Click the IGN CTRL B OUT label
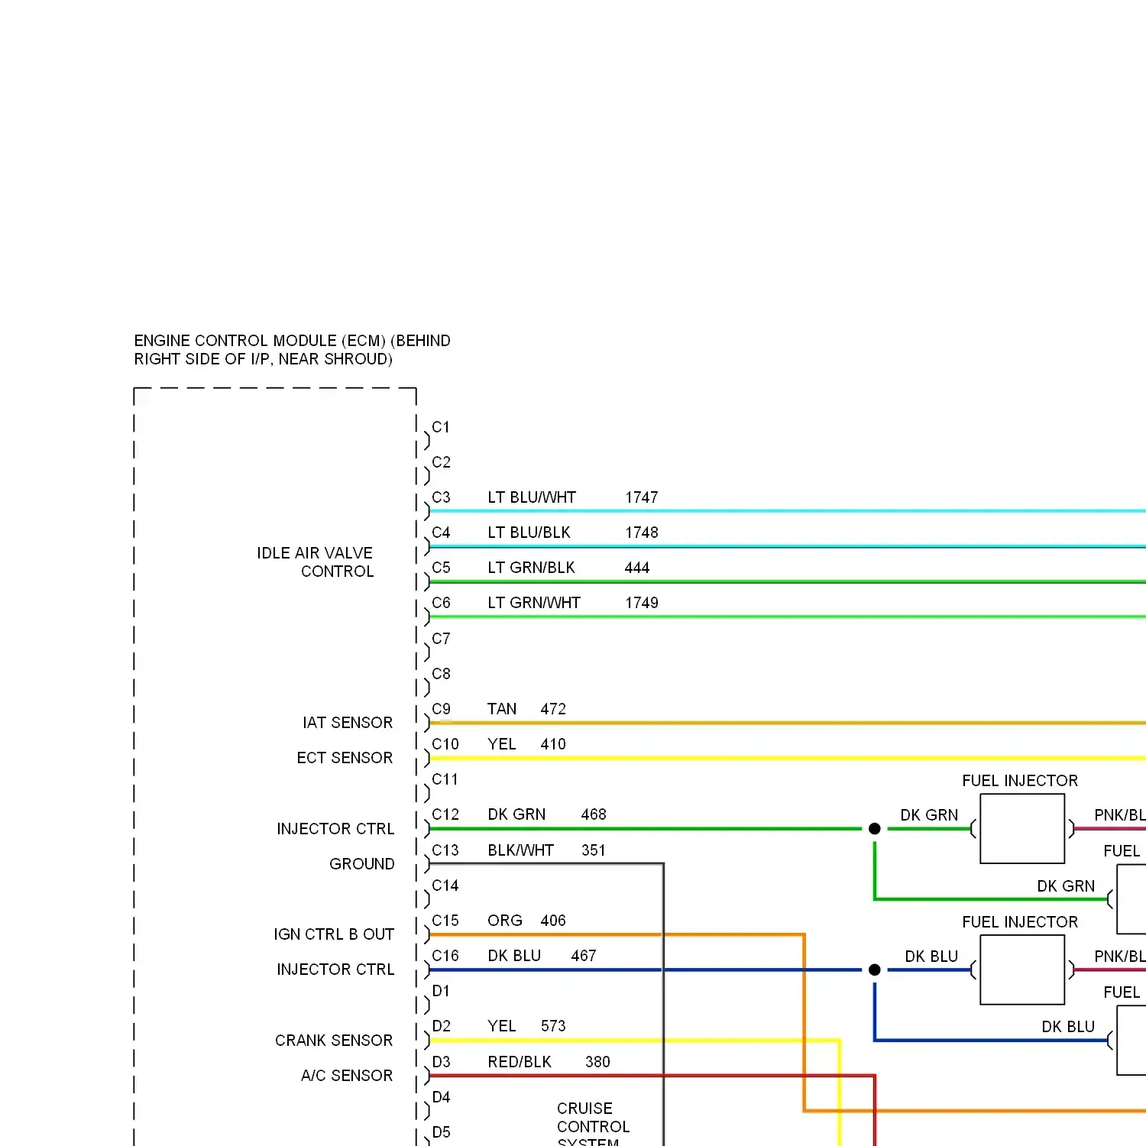Viewport: 1146px width, 1146px height. click(x=334, y=934)
